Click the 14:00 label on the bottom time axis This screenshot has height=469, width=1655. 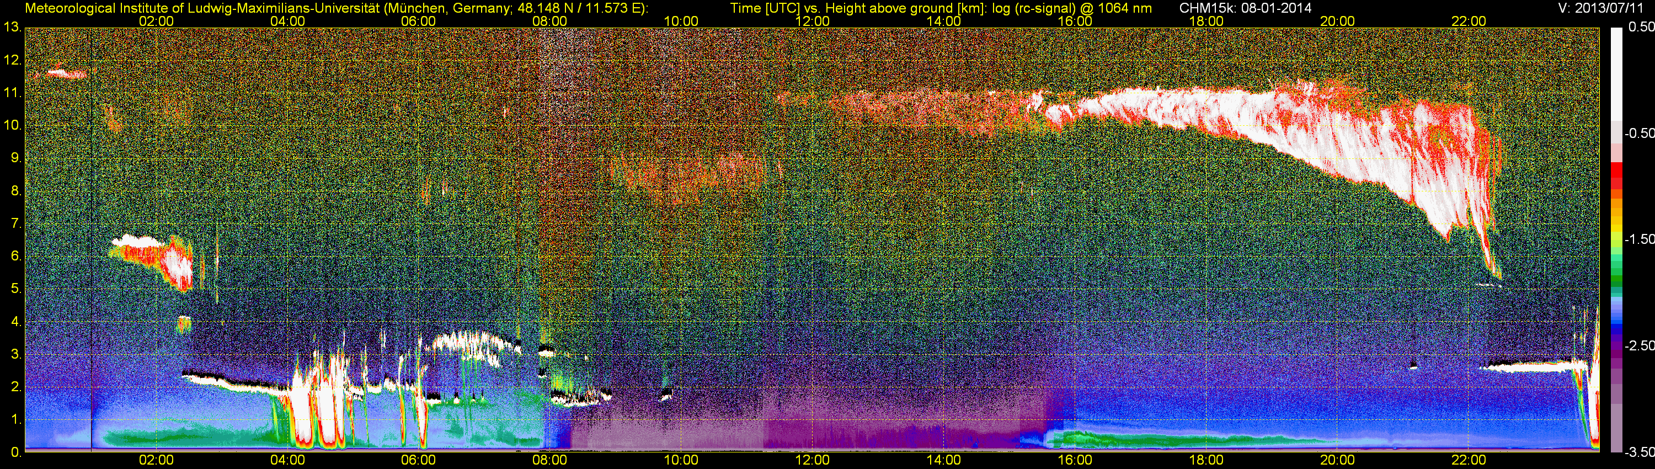944,460
